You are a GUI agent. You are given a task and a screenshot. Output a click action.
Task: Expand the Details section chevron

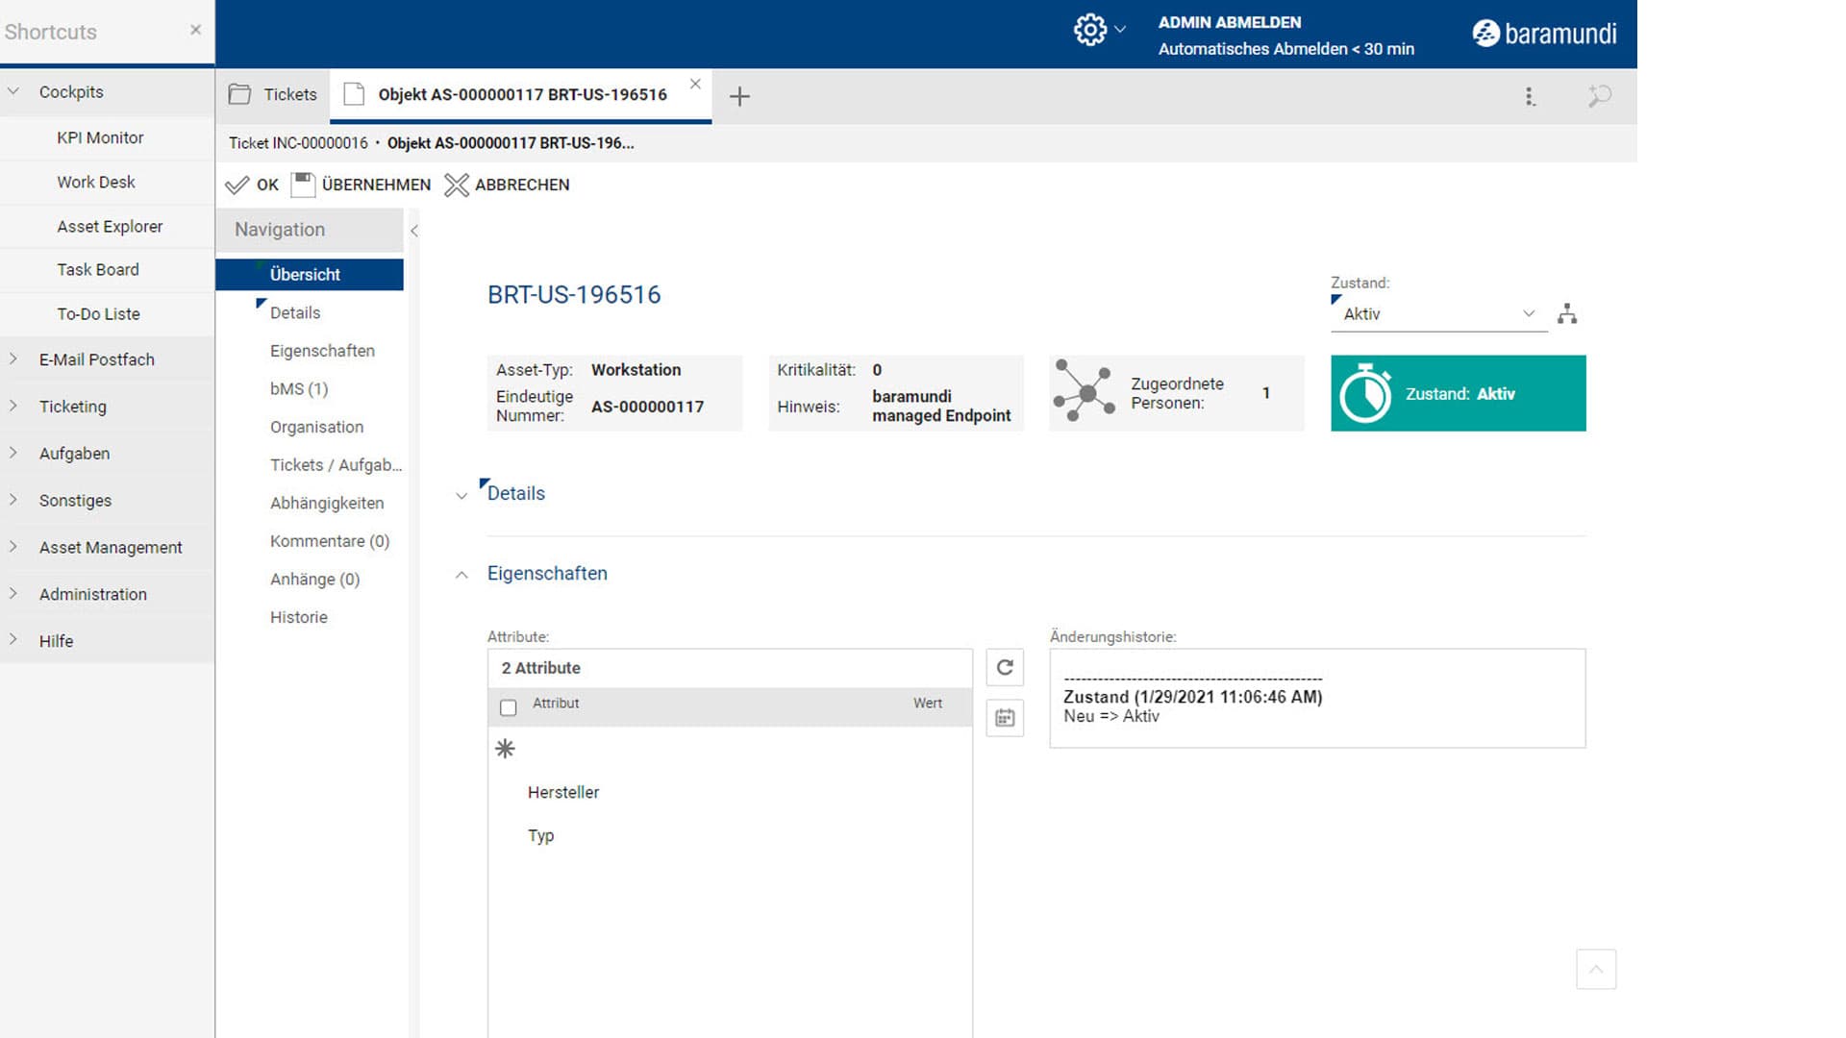pyautogui.click(x=461, y=495)
